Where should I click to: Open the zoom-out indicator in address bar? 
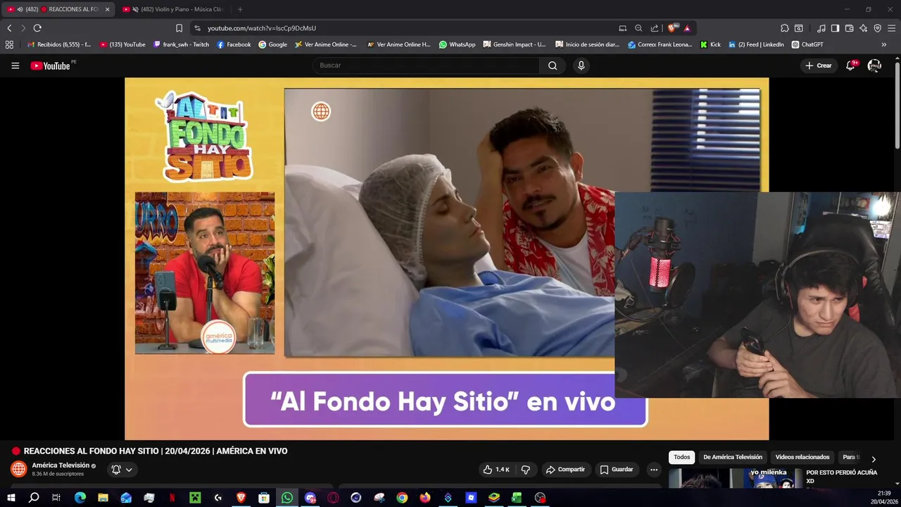638,28
